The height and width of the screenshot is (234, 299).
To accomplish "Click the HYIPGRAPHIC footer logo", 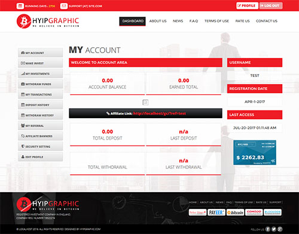I will click(48, 204).
